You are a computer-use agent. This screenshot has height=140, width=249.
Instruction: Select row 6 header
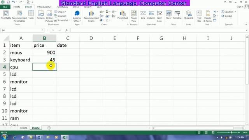[x=4, y=82]
